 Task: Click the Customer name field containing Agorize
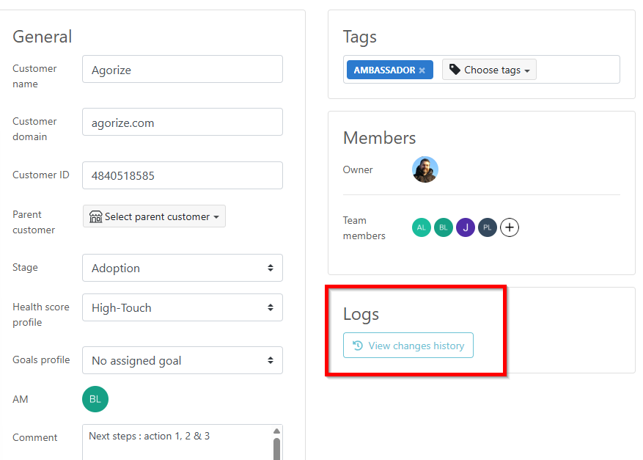pos(182,70)
